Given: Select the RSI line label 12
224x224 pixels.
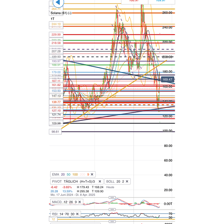Looking at the screenshot, I should point(53,219).
